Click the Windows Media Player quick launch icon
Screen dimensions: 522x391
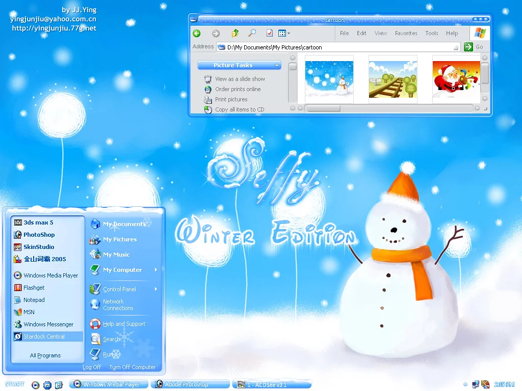click(36, 385)
